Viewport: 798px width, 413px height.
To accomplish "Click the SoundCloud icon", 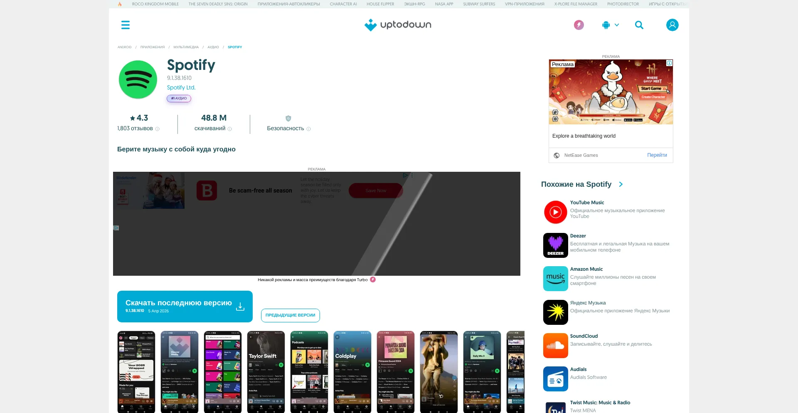I will coord(556,346).
